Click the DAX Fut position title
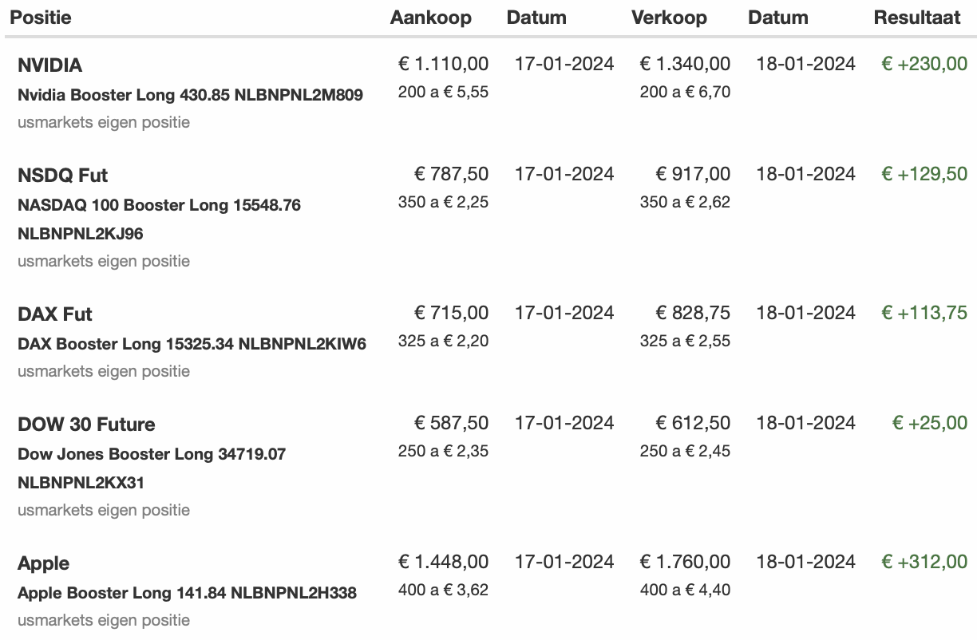Viewport: 977px width, 640px height. pyautogui.click(x=55, y=314)
